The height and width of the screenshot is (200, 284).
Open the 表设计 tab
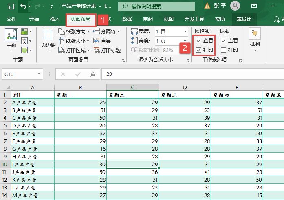pyautogui.click(x=244, y=19)
